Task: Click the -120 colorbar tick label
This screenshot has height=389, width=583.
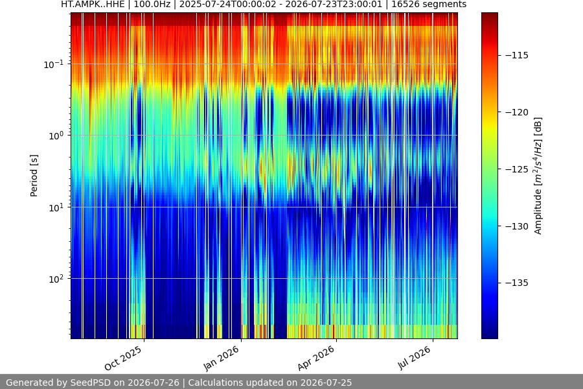Action: click(517, 112)
